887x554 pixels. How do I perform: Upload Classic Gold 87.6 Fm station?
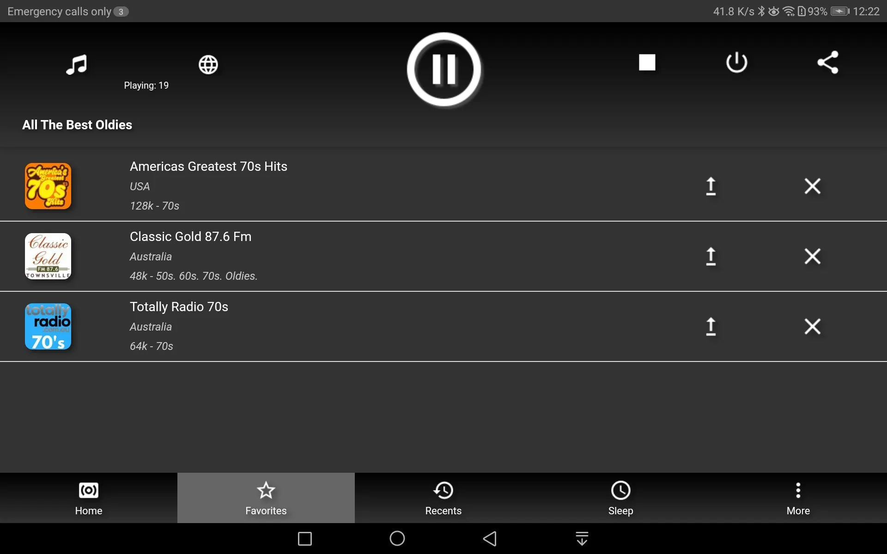point(710,255)
